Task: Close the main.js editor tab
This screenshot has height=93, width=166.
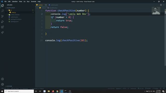Action: coord(46,5)
